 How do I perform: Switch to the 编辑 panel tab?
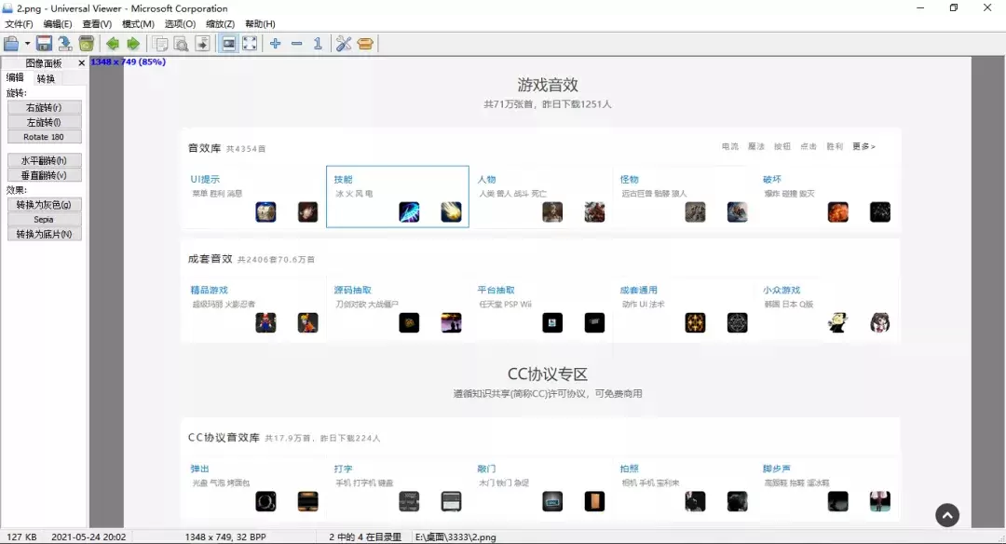[x=15, y=77]
